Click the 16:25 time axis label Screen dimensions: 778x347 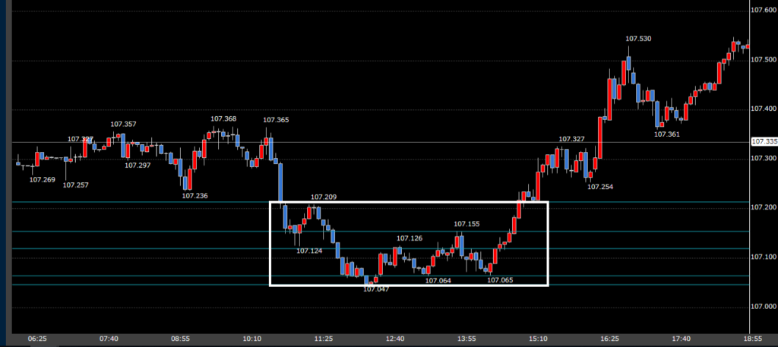(x=609, y=339)
